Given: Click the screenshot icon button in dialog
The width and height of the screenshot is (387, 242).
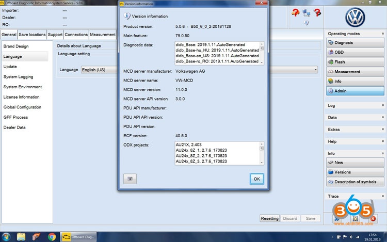Looking at the screenshot, I should (130, 179).
